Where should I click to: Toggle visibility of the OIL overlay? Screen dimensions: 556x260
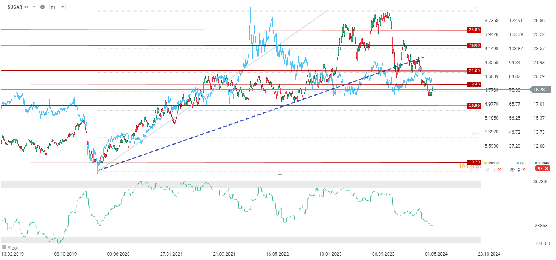pyautogui.click(x=512, y=170)
